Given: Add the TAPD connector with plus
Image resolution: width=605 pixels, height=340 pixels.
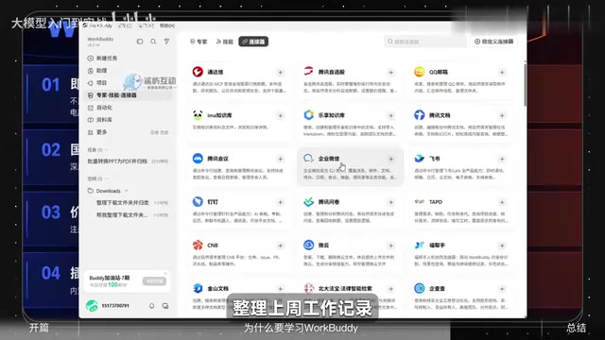Looking at the screenshot, I should point(502,202).
